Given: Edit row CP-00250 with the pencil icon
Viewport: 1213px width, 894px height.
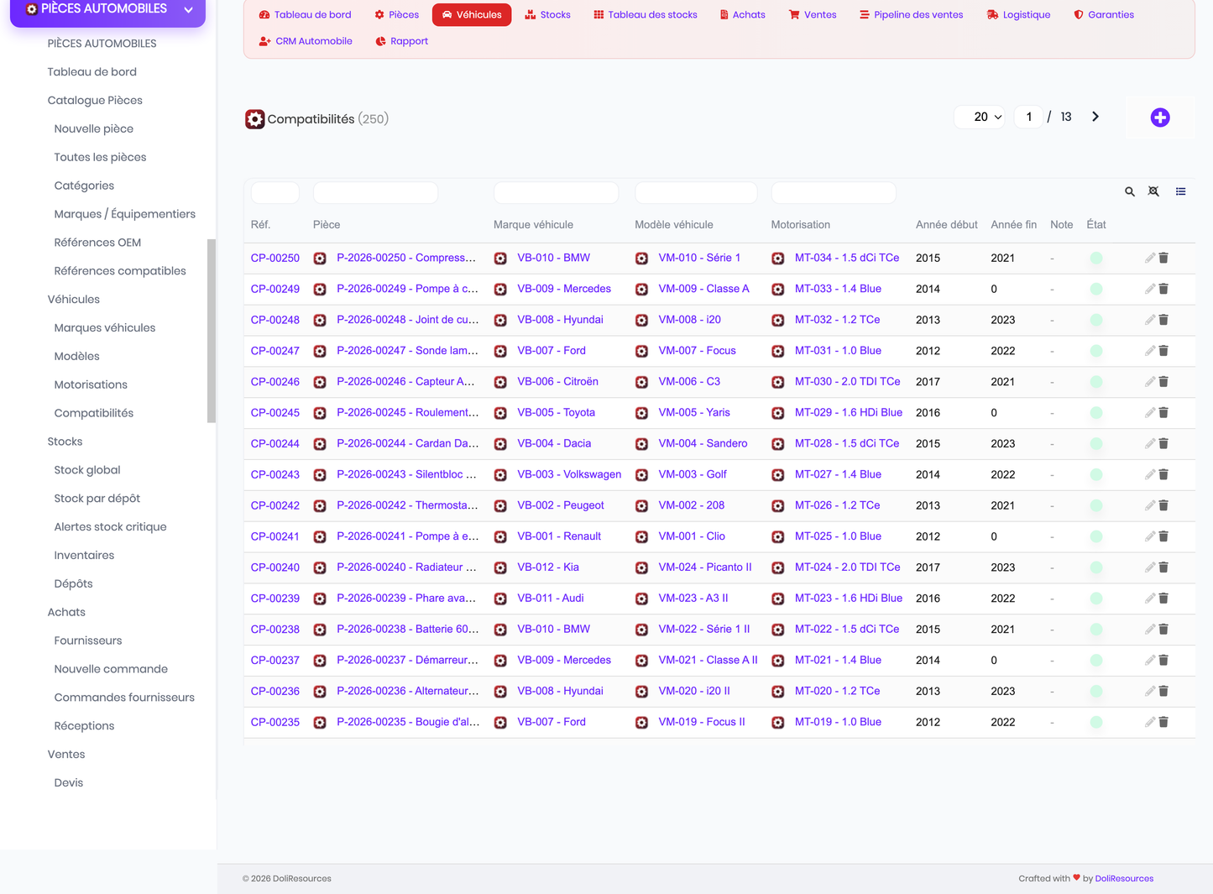Looking at the screenshot, I should (1150, 258).
